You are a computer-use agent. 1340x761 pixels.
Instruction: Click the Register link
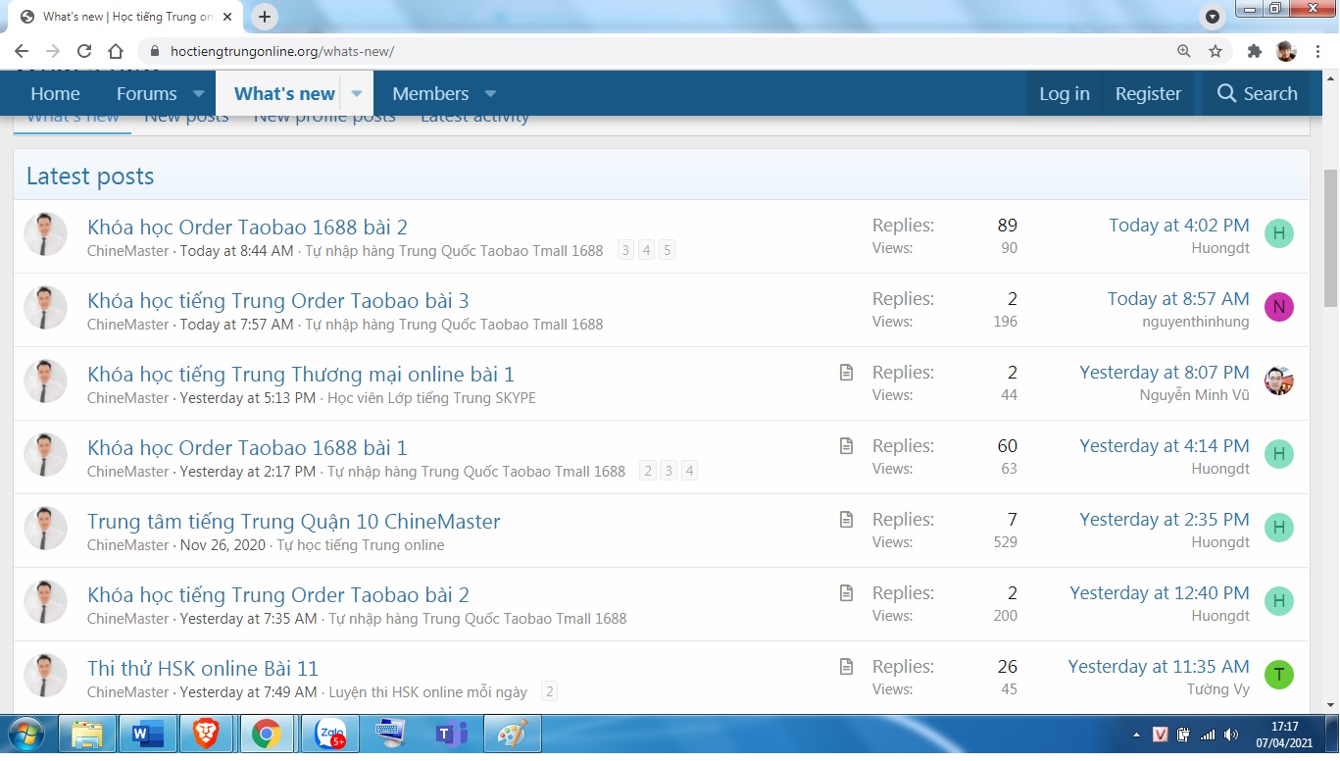1148,94
